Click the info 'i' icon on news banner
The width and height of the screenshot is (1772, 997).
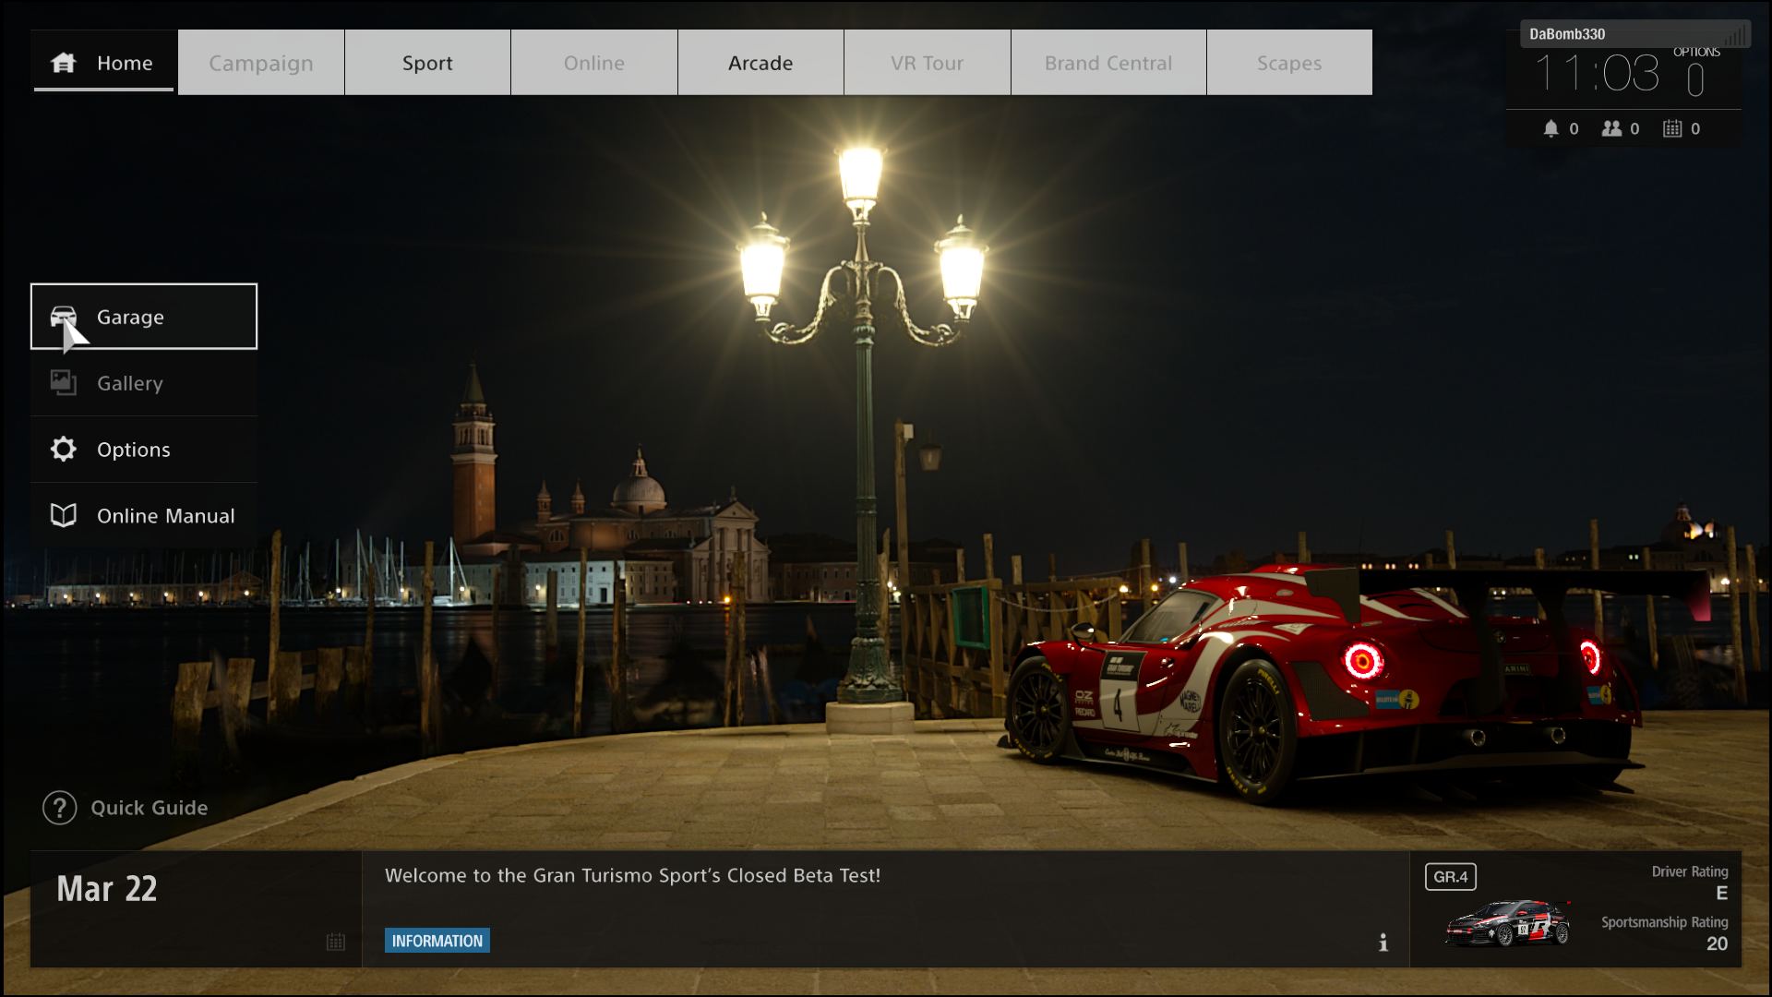[1383, 943]
